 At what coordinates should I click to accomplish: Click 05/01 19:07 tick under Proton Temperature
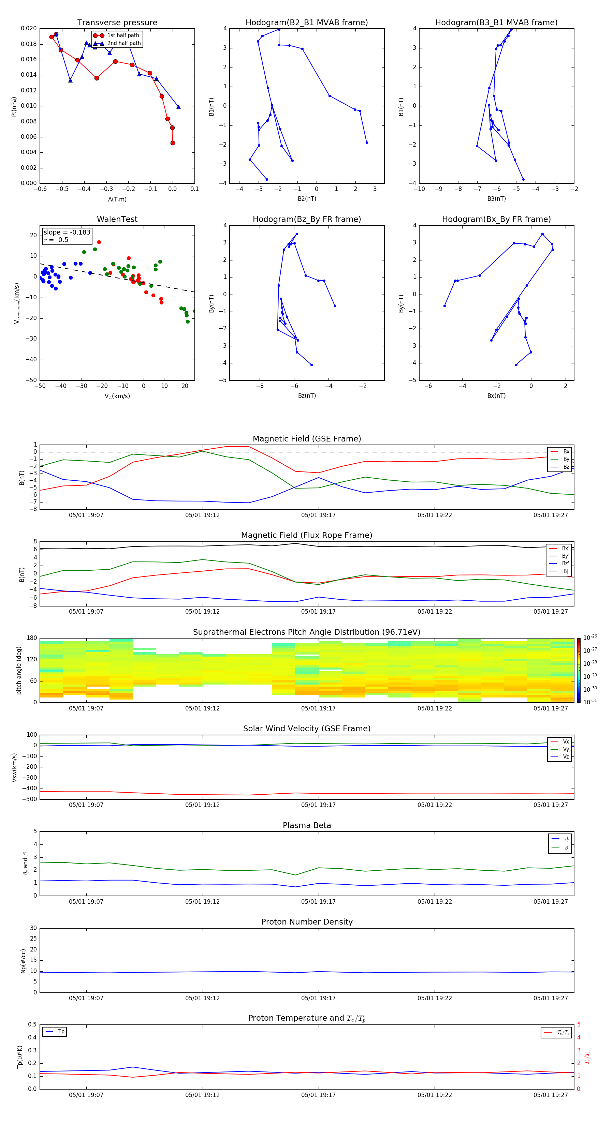tap(86, 1095)
